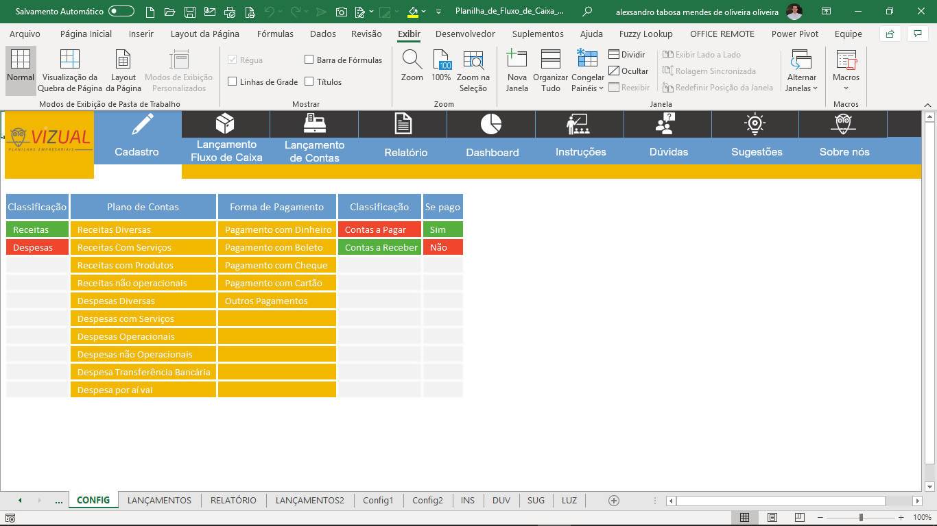Click the Cadastro navigation label
The image size is (937, 526).
pos(137,152)
